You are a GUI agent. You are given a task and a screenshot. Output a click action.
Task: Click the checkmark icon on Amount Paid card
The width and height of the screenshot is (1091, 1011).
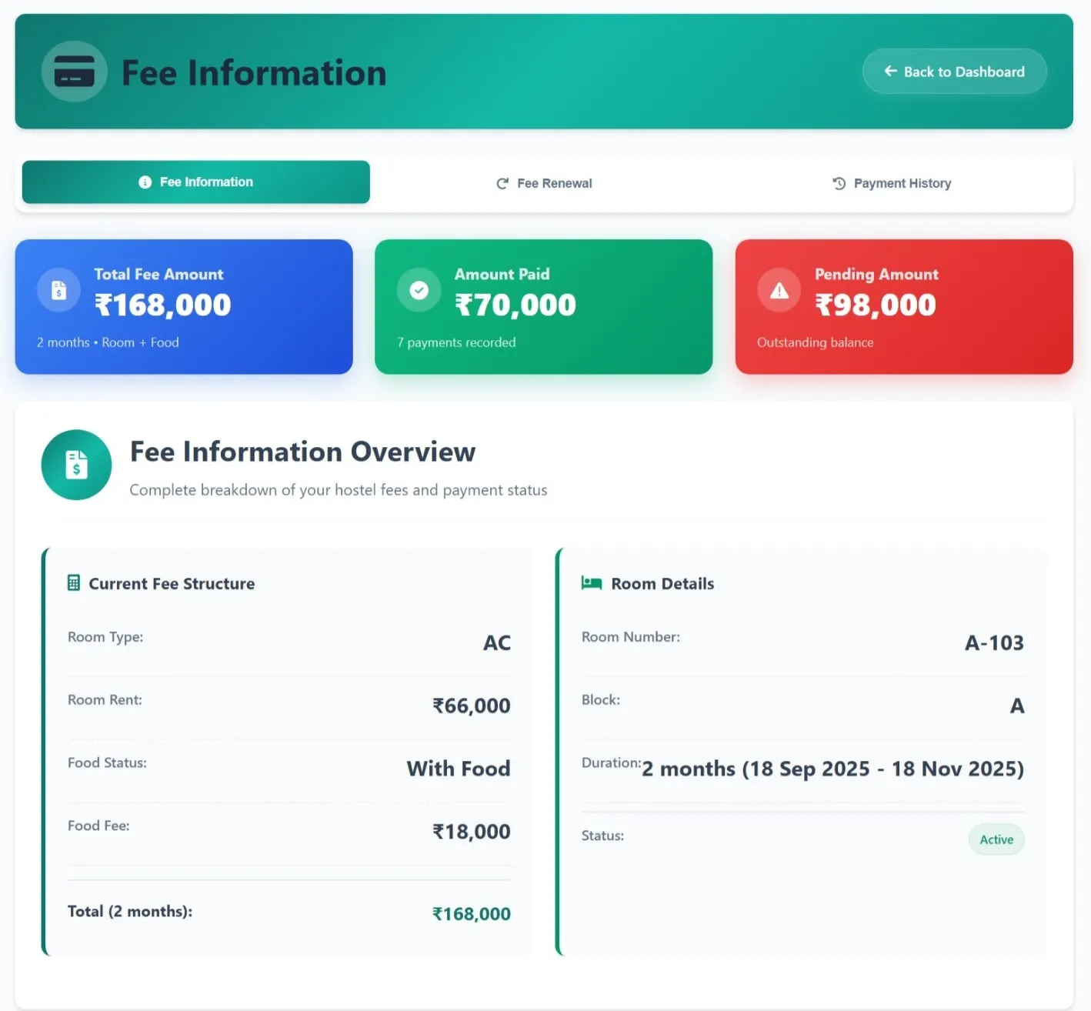point(418,290)
